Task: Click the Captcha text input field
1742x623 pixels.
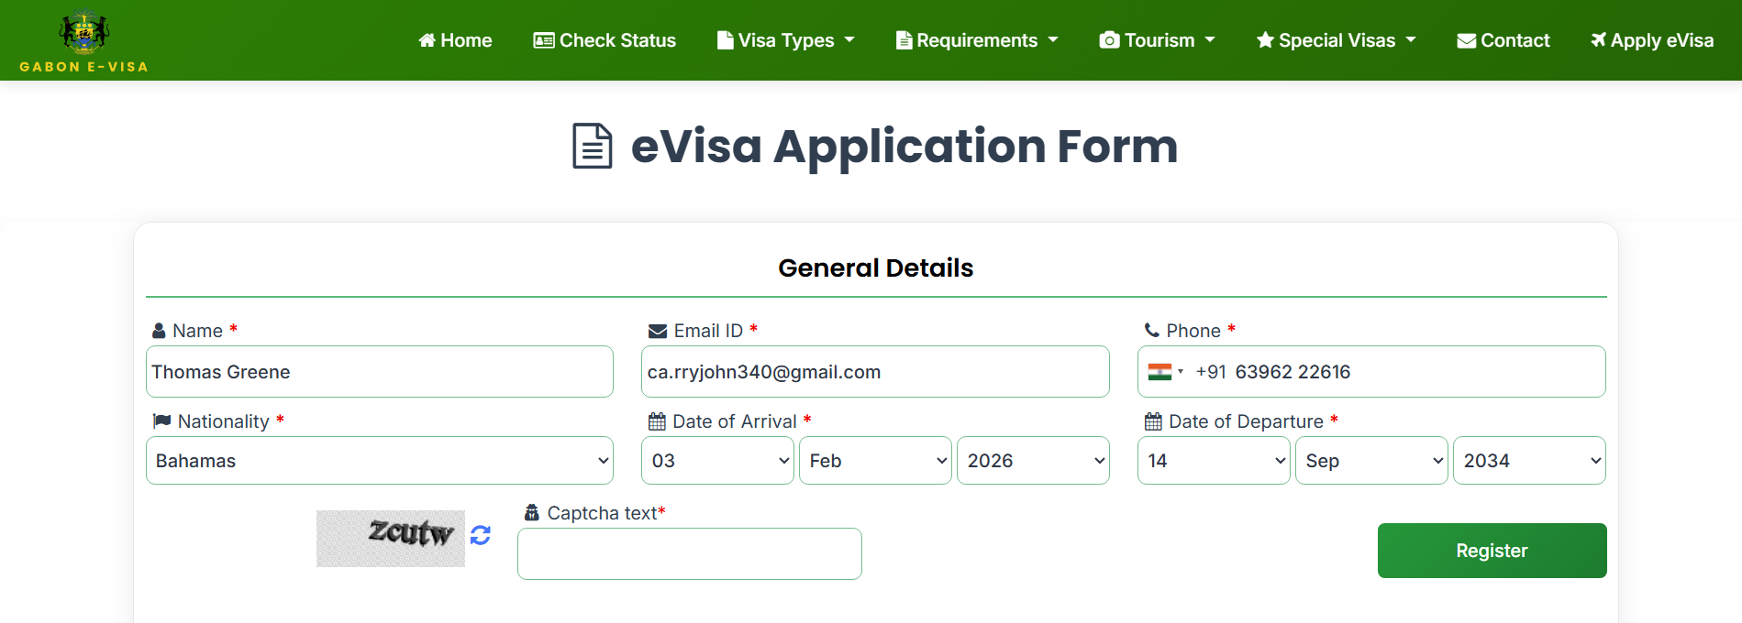Action: (690, 554)
